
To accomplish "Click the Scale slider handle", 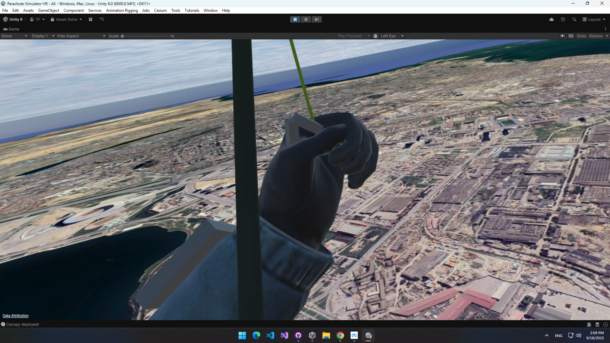I will (x=122, y=36).
